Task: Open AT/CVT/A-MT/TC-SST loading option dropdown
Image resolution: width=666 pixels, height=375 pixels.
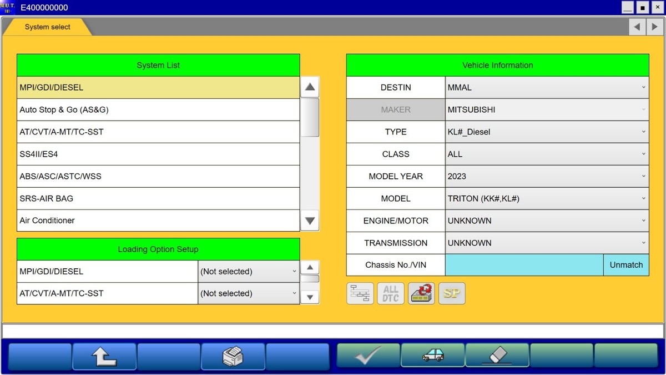Action: click(249, 293)
